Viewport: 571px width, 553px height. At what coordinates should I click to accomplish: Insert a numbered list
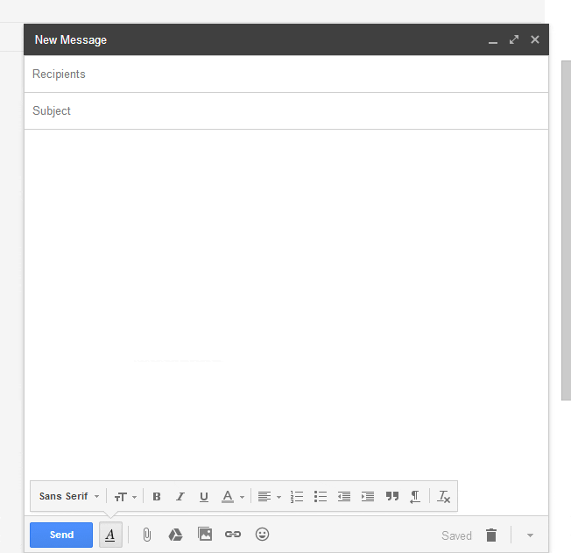(297, 497)
